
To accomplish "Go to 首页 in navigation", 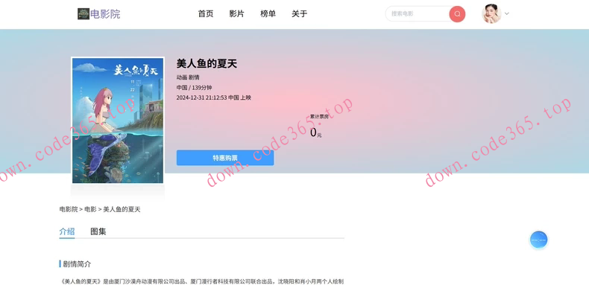I will pos(206,14).
